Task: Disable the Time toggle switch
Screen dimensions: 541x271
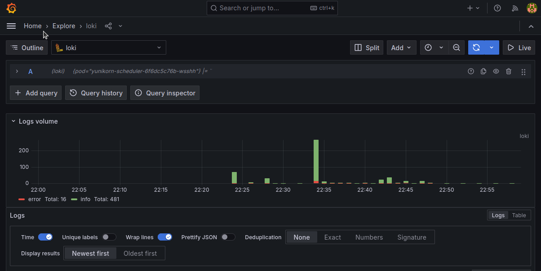Action: point(45,237)
